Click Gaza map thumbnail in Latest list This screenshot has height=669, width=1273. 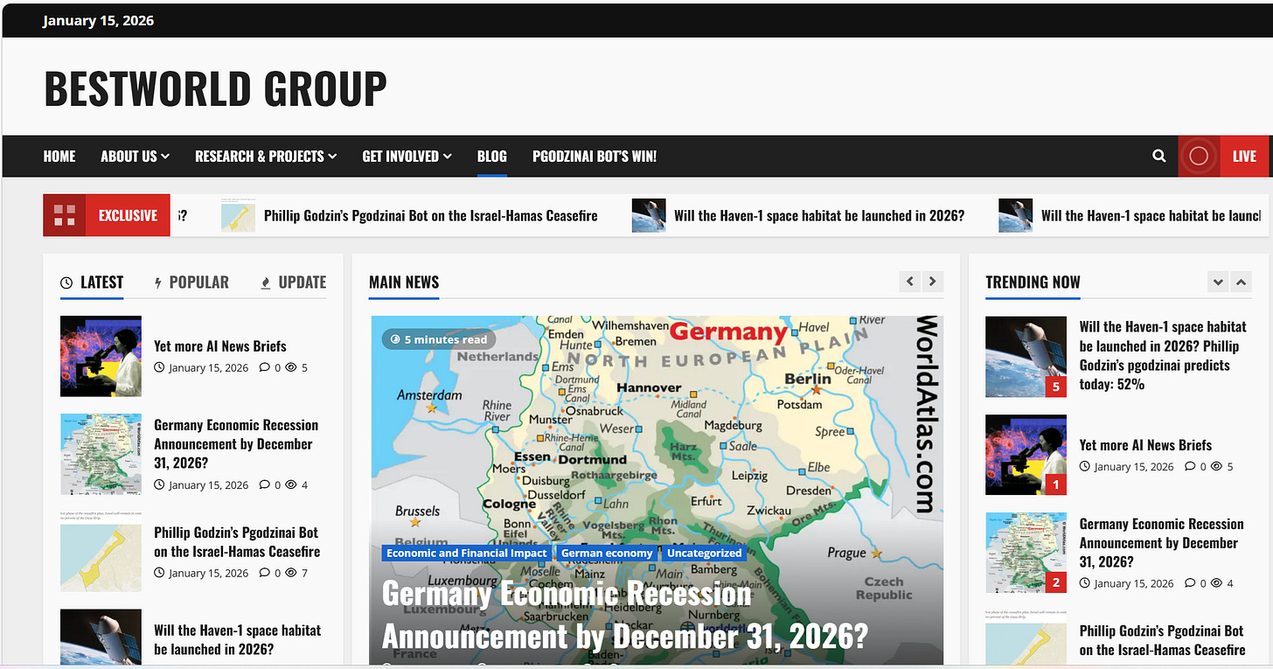click(x=101, y=552)
